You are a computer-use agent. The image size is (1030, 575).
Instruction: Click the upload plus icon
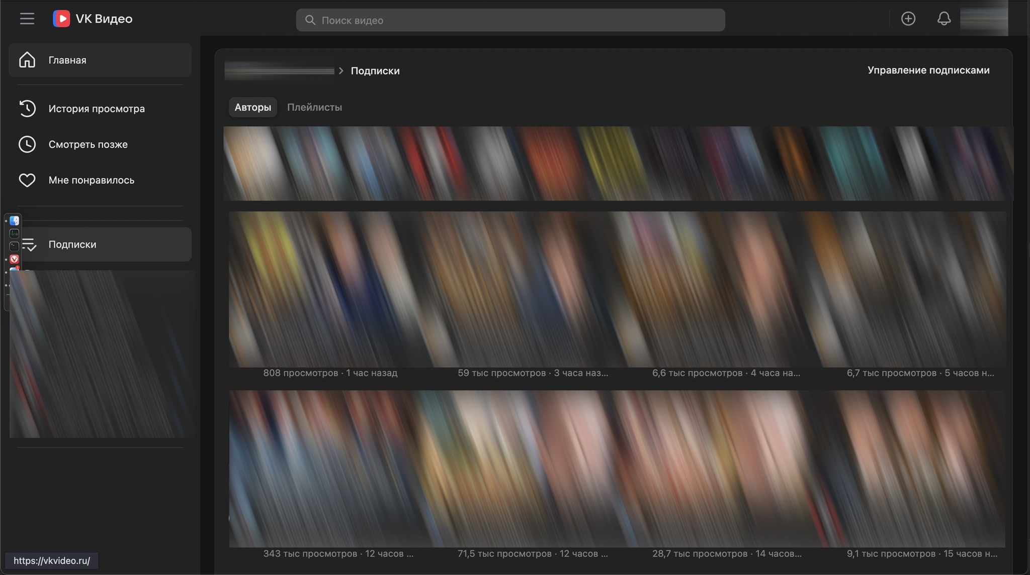point(908,19)
